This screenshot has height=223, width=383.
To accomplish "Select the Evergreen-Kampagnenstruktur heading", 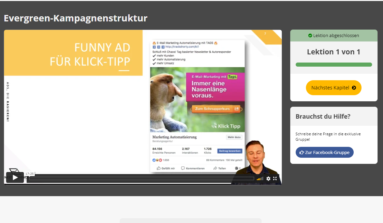I will point(76,18).
